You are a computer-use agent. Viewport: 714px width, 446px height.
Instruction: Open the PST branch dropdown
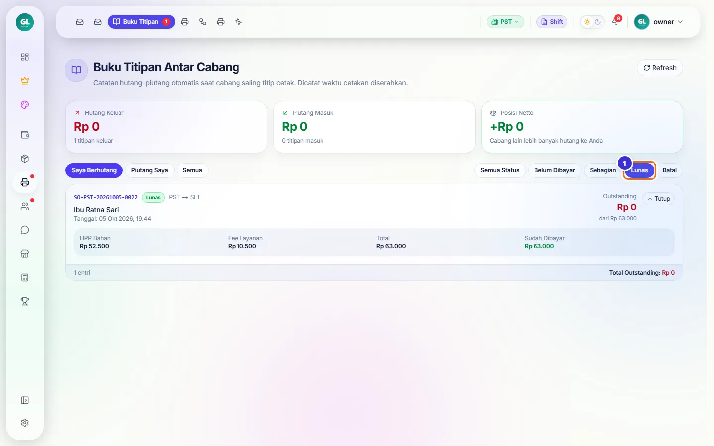[x=505, y=22]
